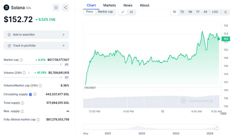Select the line chart icon

[x=123, y=12]
